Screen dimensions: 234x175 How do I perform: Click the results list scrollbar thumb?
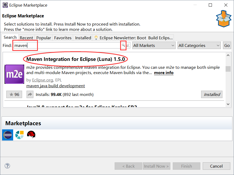tap(228, 69)
